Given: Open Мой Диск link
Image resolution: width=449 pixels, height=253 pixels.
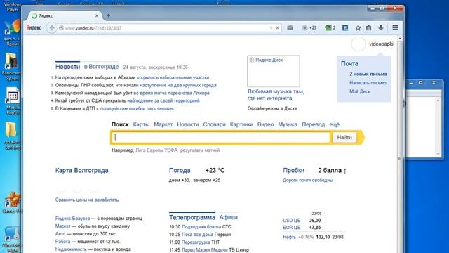Looking at the screenshot, I should coord(360,91).
